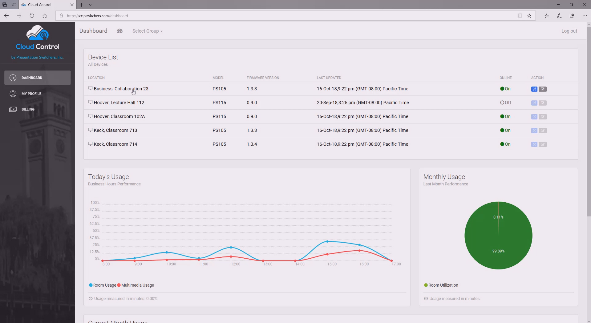
Task: Edit the Keck, Classroom 713 device
Action: pyautogui.click(x=543, y=131)
